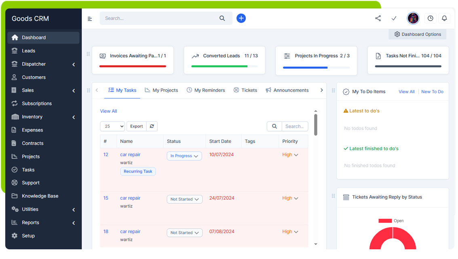458x259 pixels.
Task: Open High priority dropdown for task 12
Action: click(290, 155)
